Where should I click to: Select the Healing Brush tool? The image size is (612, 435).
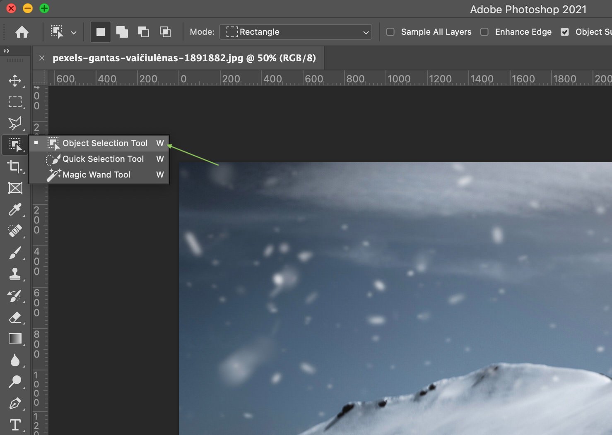coord(15,231)
